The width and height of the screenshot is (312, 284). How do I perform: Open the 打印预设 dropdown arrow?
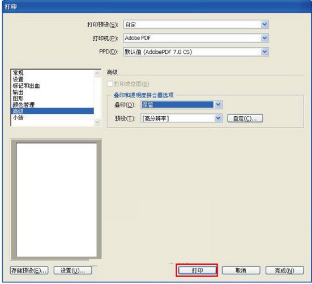pyautogui.click(x=264, y=24)
